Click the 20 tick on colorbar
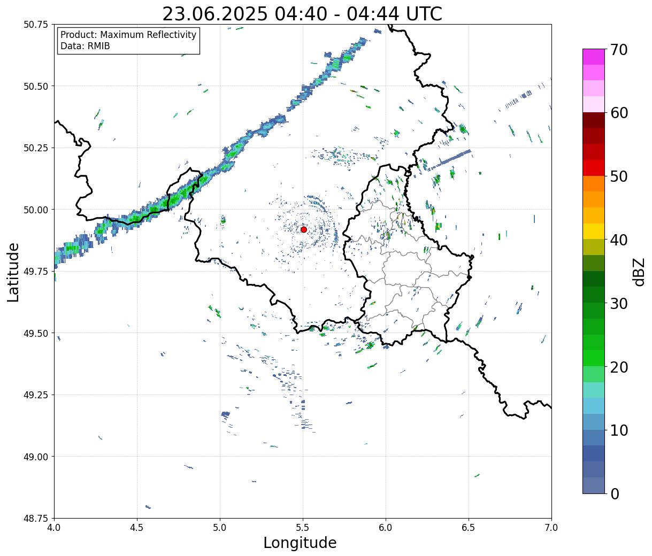This screenshot has height=556, width=652. (x=619, y=367)
